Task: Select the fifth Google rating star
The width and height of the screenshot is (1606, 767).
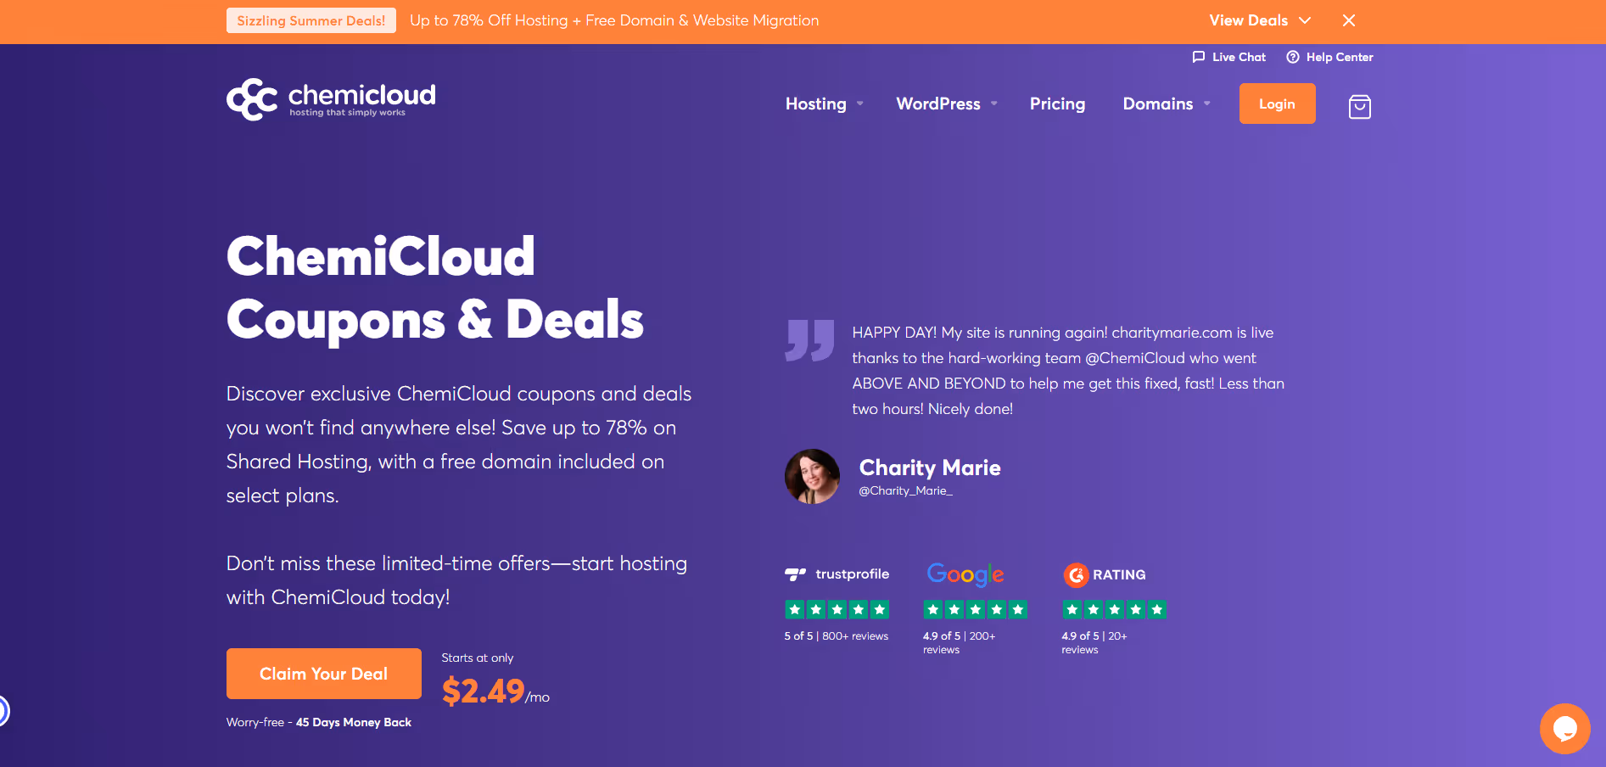Action: (1018, 609)
